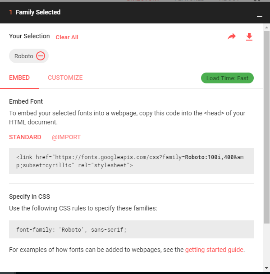This screenshot has width=270, height=274.
Task: Clear All selected families
Action: pos(67,37)
